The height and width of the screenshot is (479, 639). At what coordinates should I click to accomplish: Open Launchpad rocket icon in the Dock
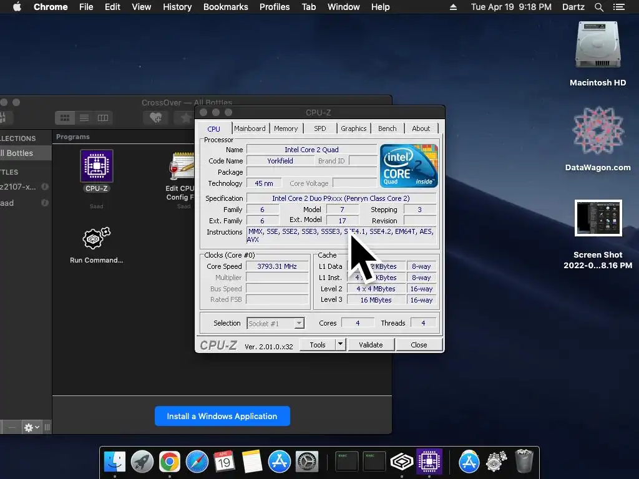(142, 462)
